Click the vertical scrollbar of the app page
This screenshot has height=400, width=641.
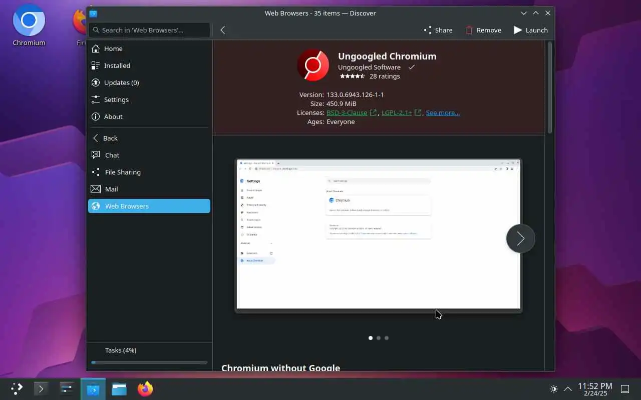(549, 87)
